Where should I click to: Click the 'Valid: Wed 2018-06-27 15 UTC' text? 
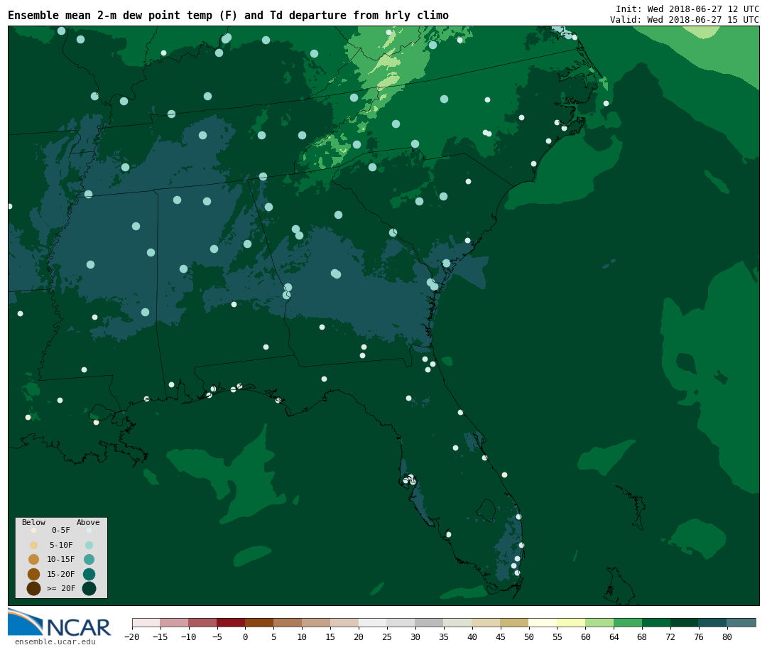tap(685, 20)
